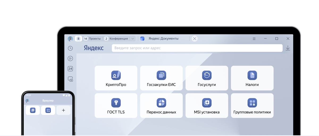Open the Перенос данных tile
The image size is (319, 136).
pyautogui.click(x=161, y=106)
